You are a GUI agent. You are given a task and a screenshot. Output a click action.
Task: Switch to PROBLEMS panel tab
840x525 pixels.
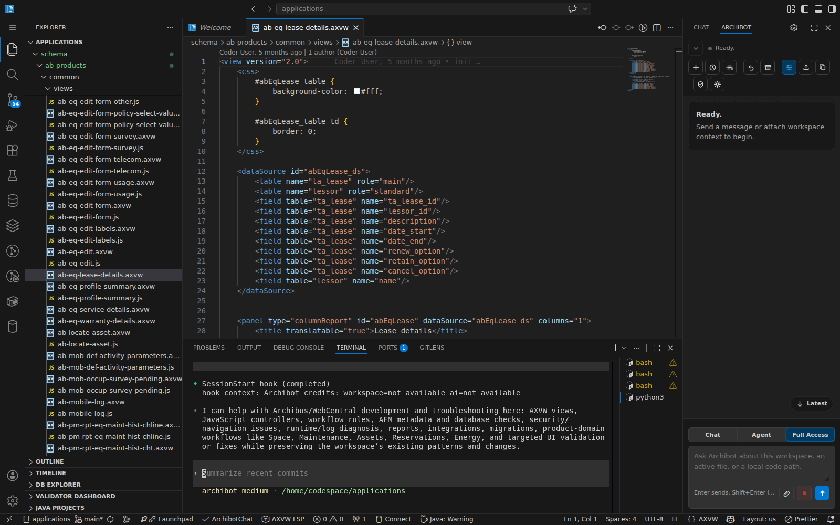(209, 348)
